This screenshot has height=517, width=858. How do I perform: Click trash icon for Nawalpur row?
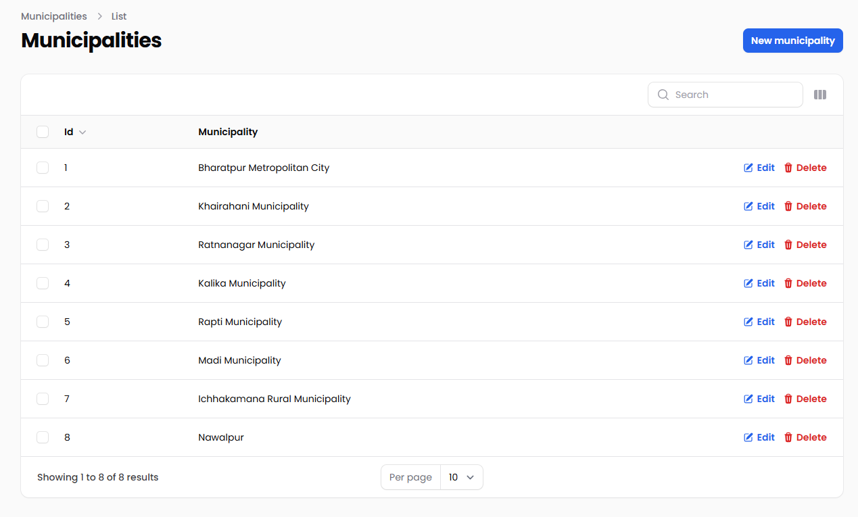pos(788,438)
